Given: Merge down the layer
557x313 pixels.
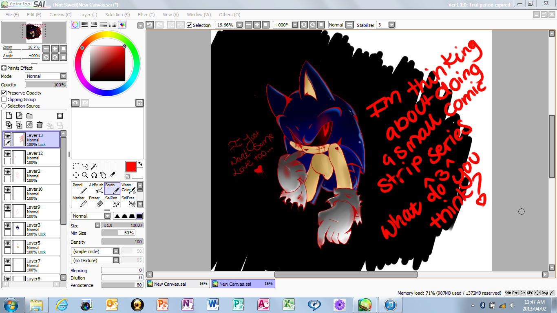Looking at the screenshot, I should click(x=19, y=125).
